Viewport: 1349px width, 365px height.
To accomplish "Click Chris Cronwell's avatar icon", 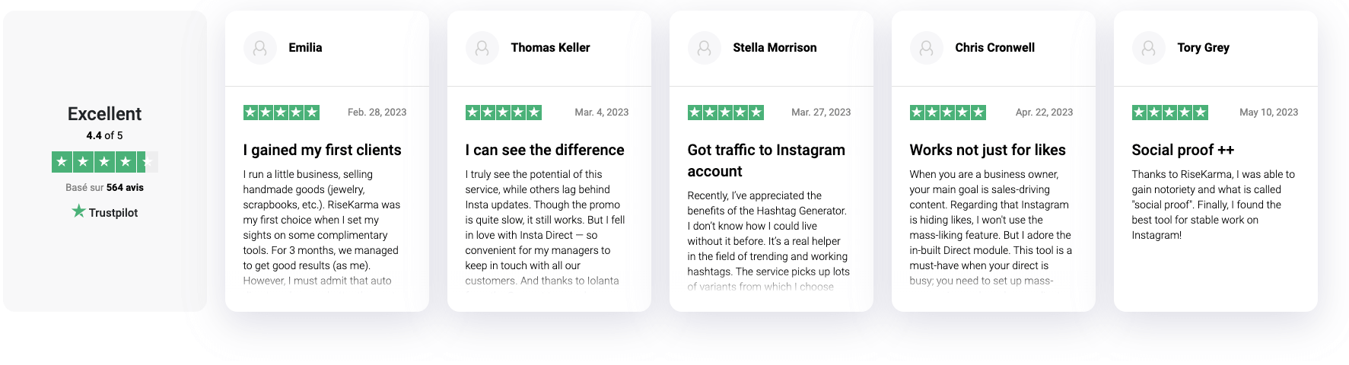I will 927,48.
